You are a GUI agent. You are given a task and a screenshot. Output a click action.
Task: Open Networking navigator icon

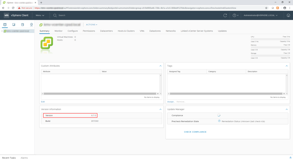point(31,25)
